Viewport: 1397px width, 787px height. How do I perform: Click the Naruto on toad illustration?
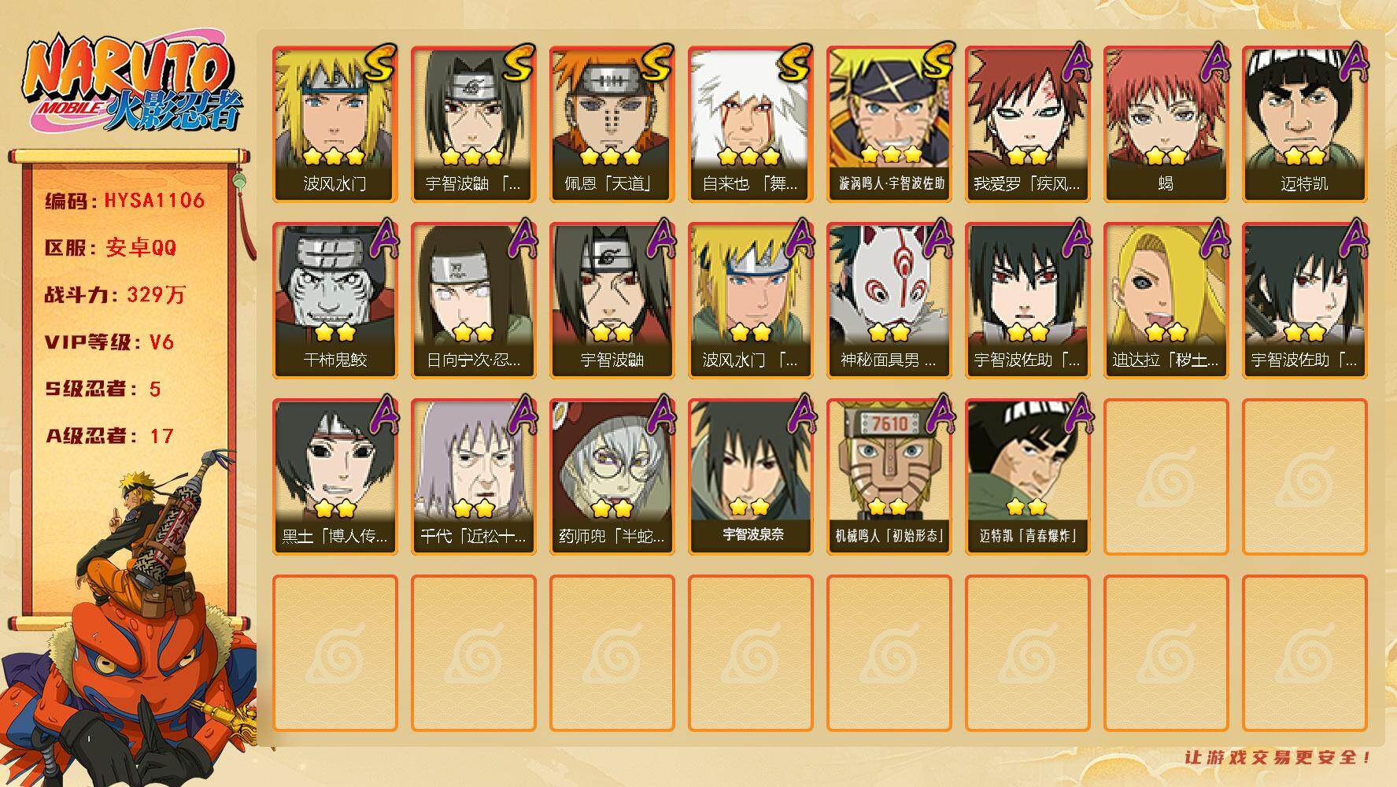click(x=130, y=622)
